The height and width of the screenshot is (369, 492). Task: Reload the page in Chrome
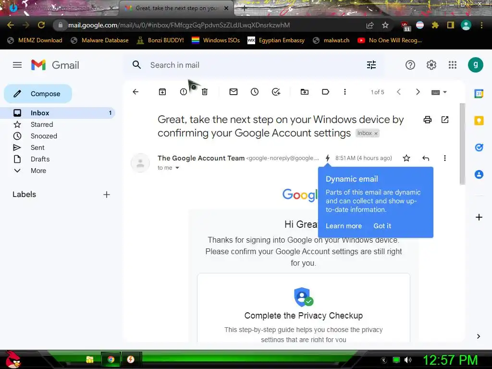(41, 25)
